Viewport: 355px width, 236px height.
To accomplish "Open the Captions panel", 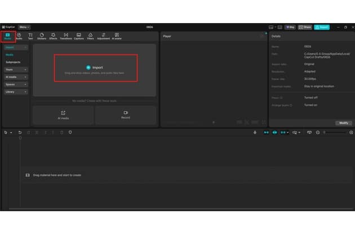I will pyautogui.click(x=79, y=37).
